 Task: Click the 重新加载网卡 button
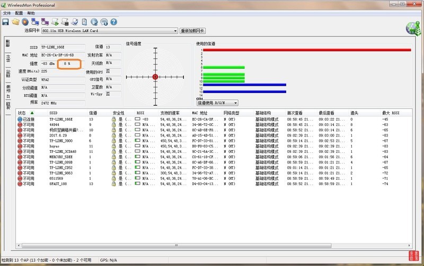(x=192, y=31)
